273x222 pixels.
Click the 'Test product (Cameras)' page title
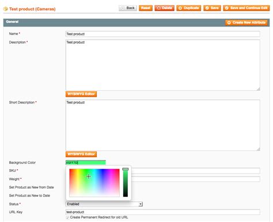32,9
